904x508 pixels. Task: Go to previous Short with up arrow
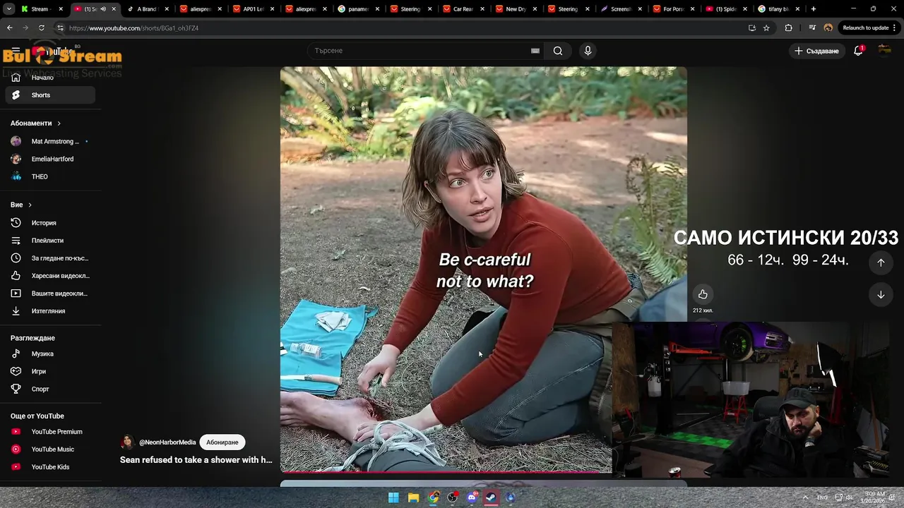(881, 262)
